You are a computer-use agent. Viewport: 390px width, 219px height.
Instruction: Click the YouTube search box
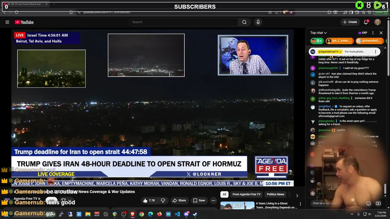click(x=184, y=22)
